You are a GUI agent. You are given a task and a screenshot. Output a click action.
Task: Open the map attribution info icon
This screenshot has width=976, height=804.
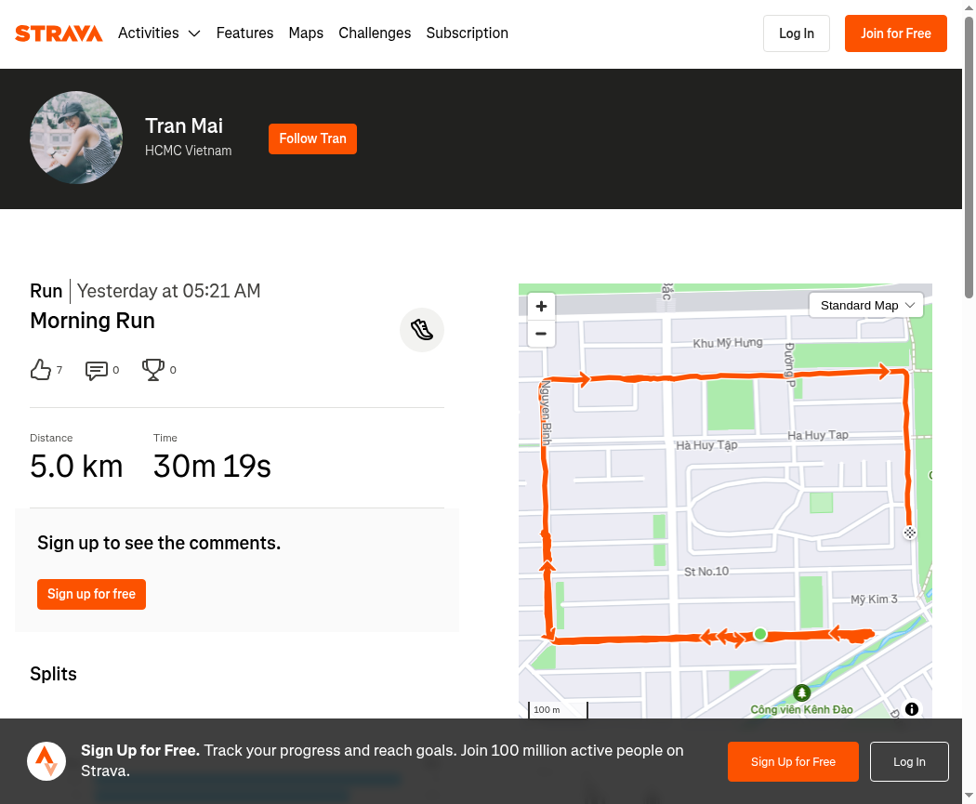click(912, 709)
